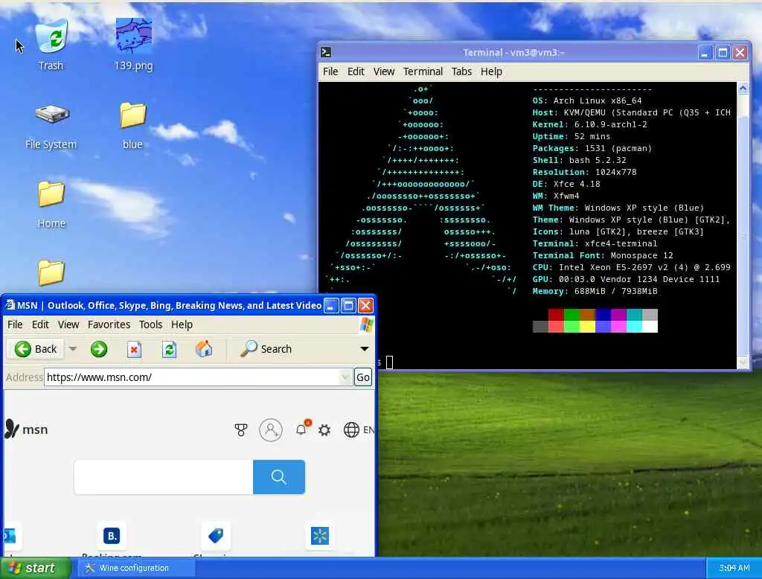The height and width of the screenshot is (579, 762).
Task: Open the blue price tag shortcut tile
Action: click(x=216, y=536)
